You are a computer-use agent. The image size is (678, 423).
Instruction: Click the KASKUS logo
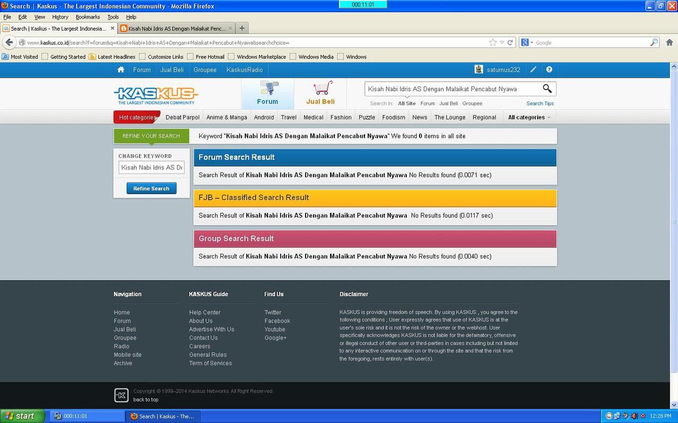pos(156,95)
